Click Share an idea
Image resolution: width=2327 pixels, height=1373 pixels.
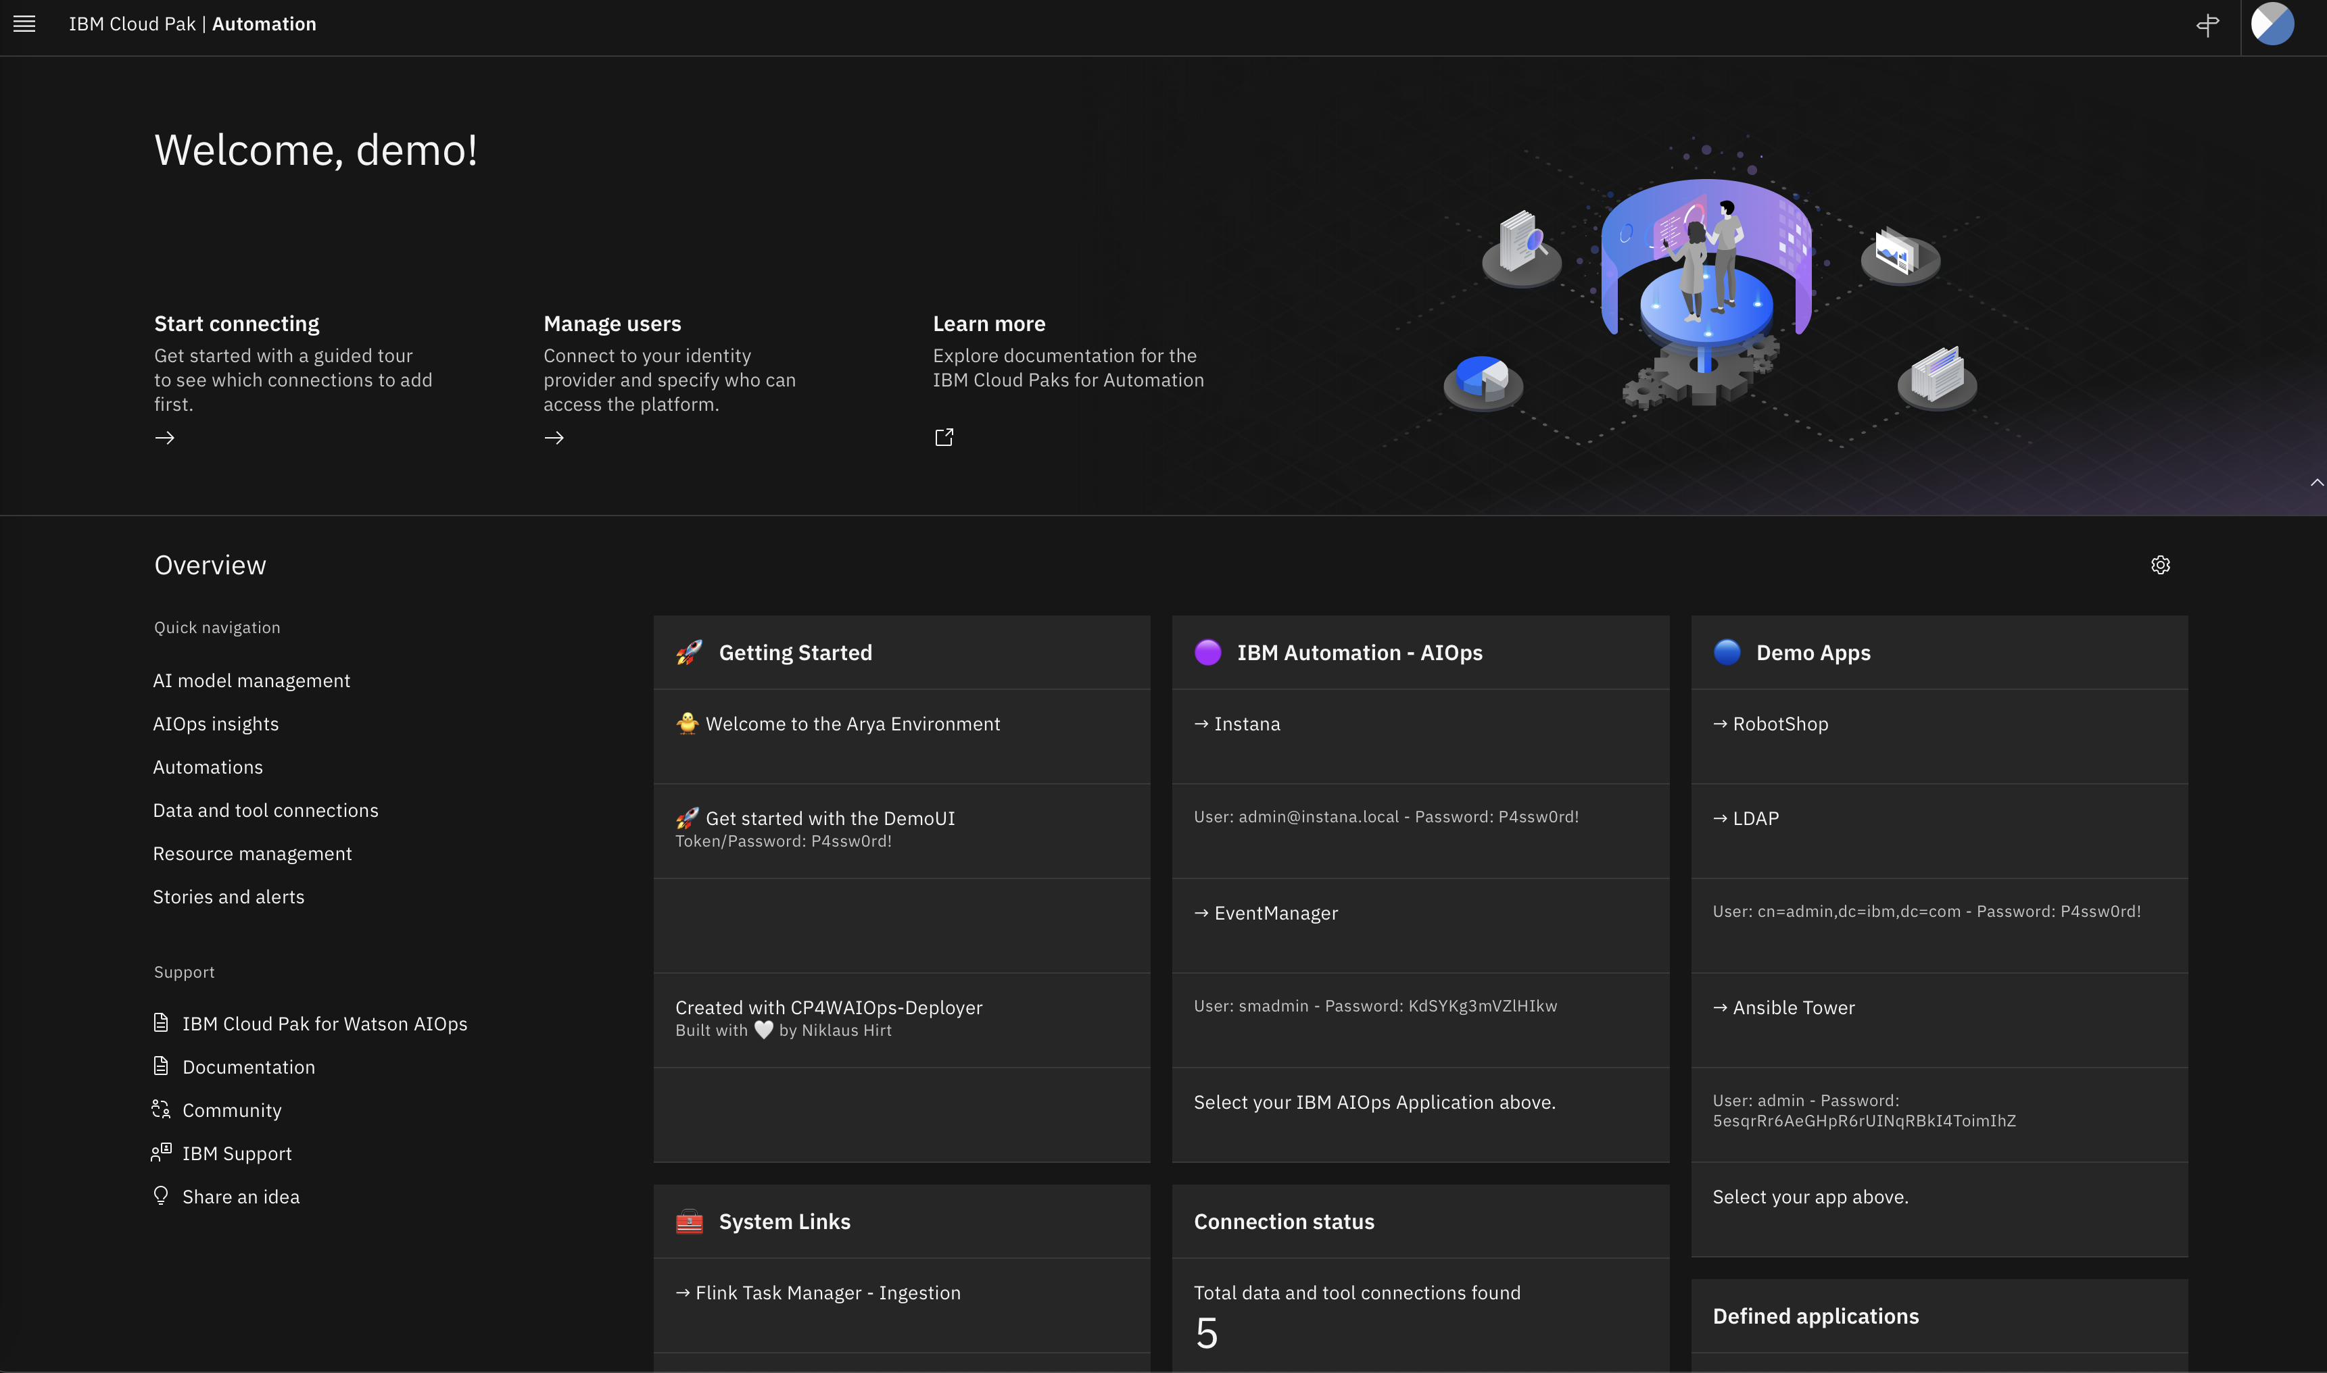(x=241, y=1197)
